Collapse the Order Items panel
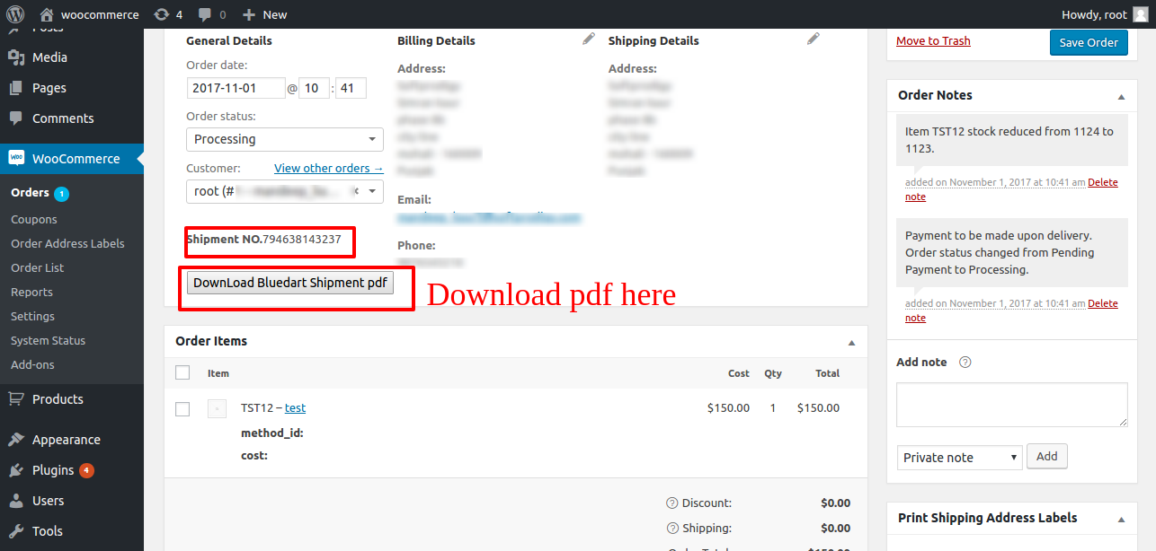1156x551 pixels. (x=852, y=343)
